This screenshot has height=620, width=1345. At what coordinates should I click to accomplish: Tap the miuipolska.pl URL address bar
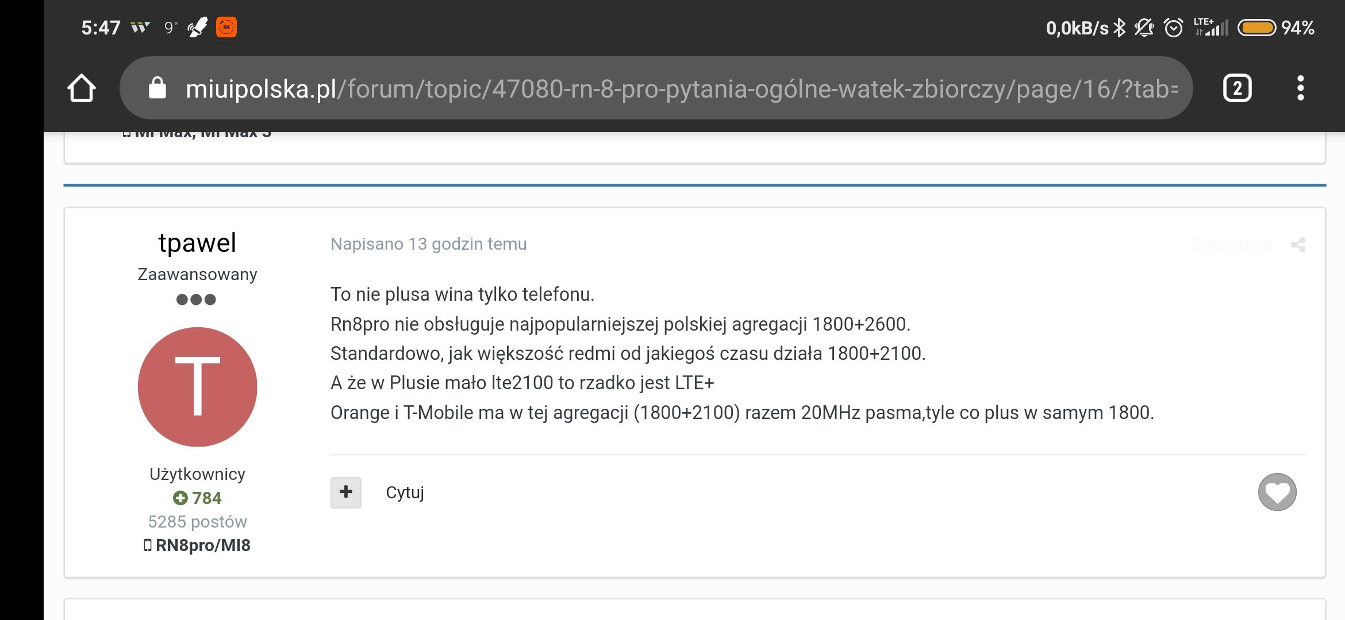678,88
